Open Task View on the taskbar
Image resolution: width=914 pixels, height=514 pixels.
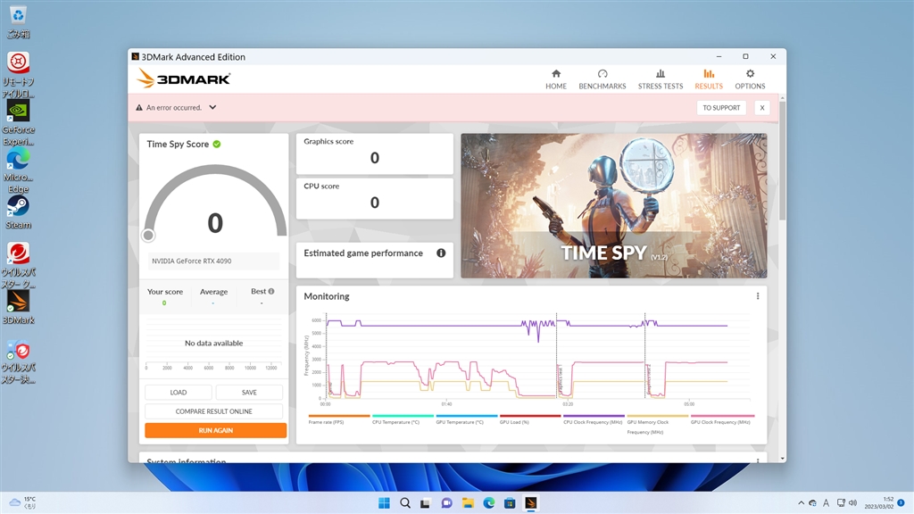426,503
